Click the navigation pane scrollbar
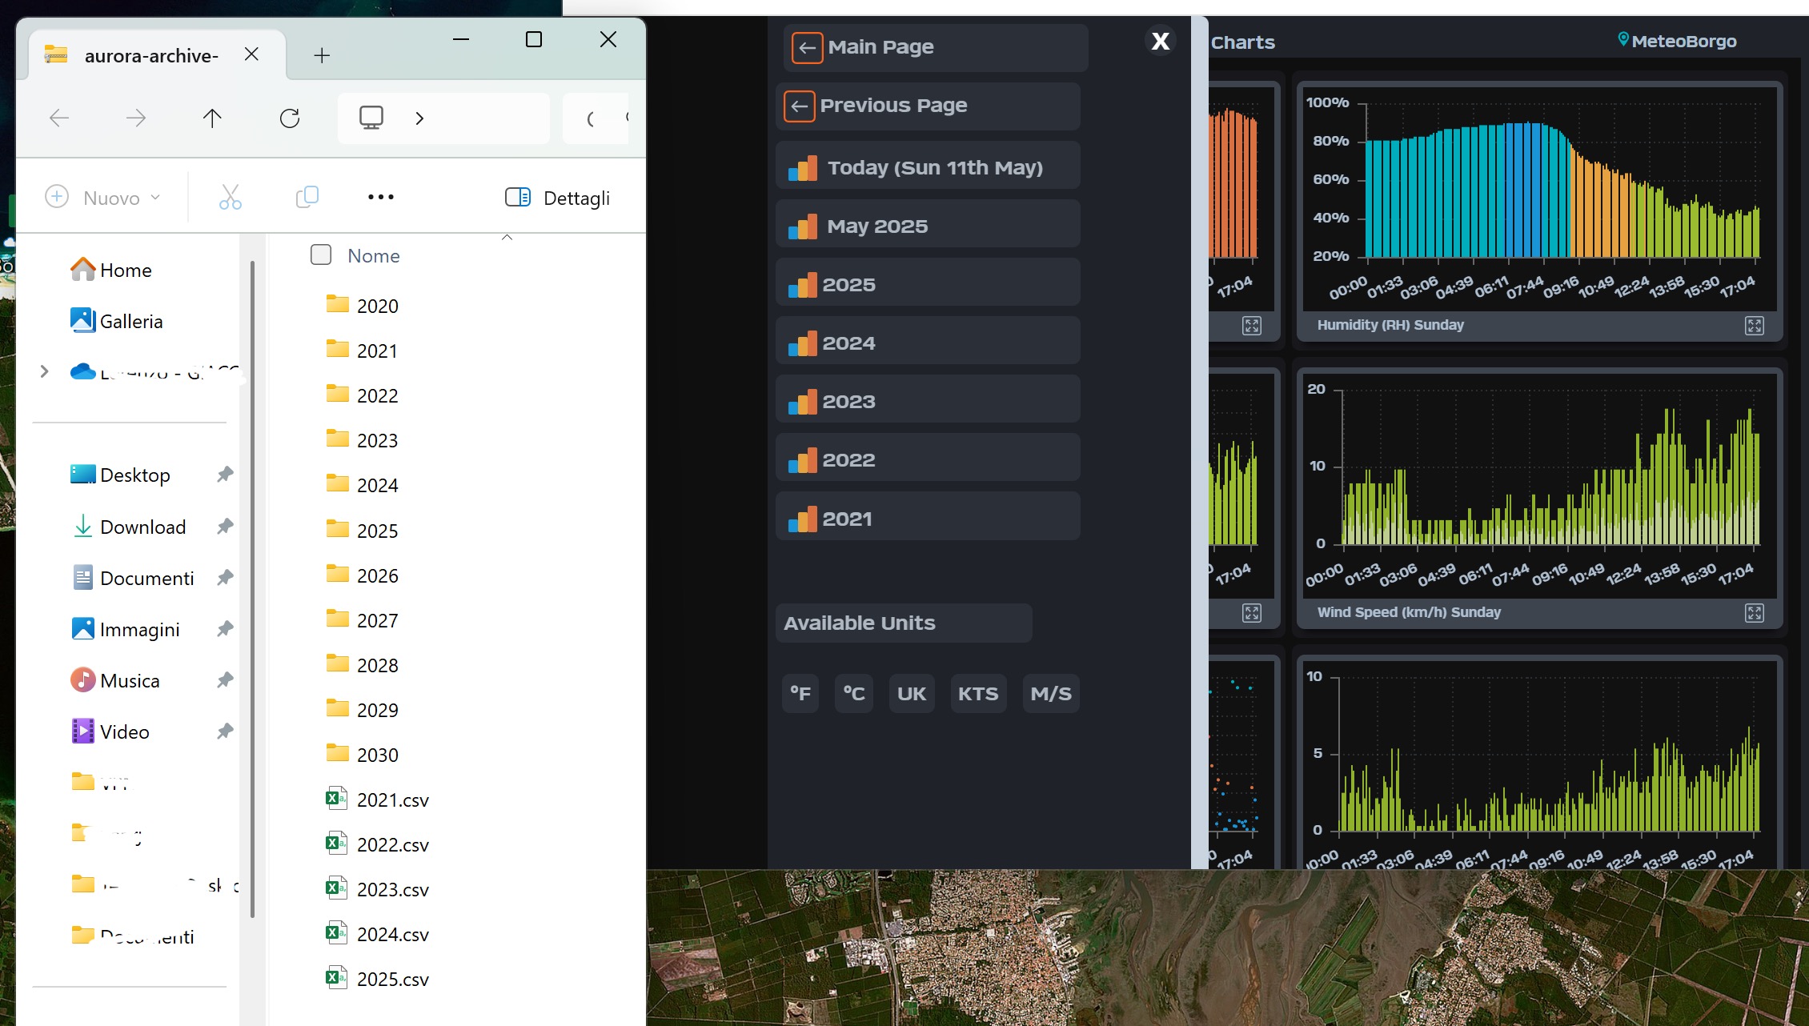This screenshot has width=1809, height=1026. click(x=253, y=588)
